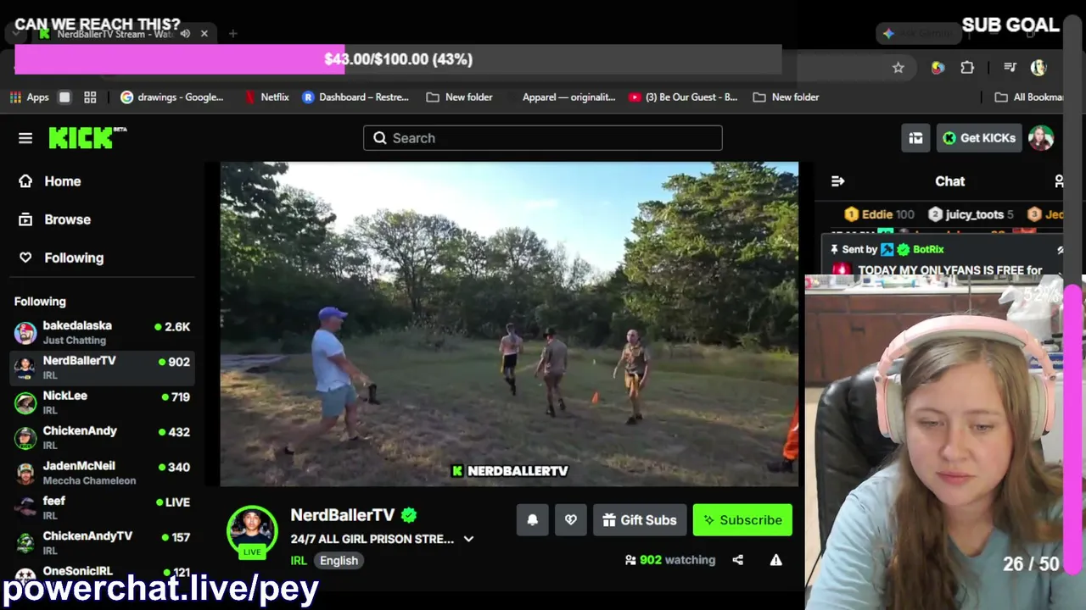This screenshot has height=610, width=1086.
Task: Click the green Subscribe button
Action: [x=742, y=520]
